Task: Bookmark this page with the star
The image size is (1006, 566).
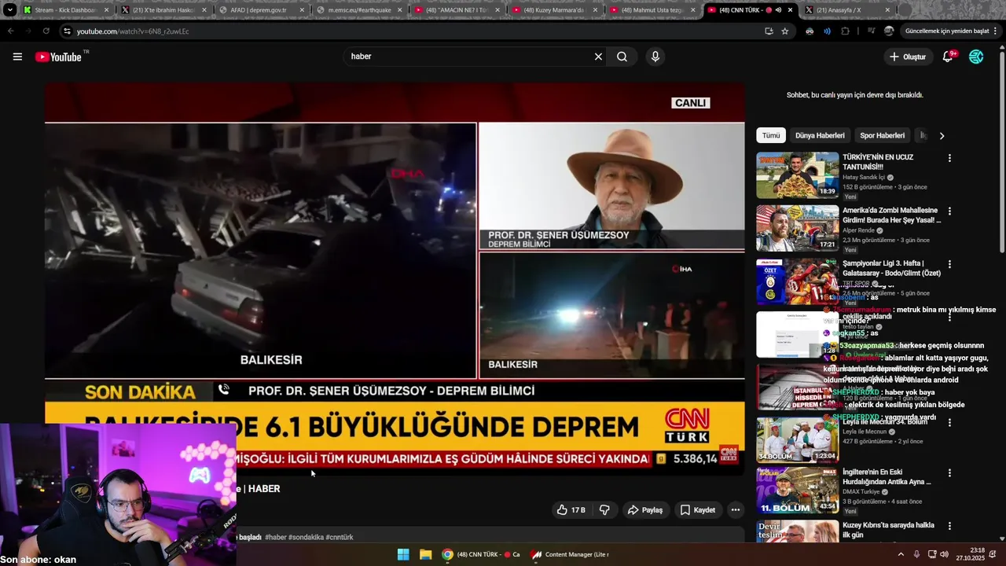Action: [785, 31]
